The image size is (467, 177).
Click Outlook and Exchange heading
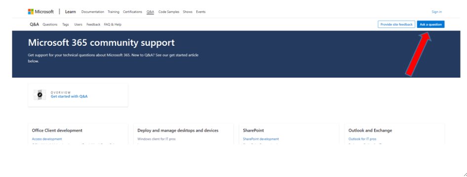(370, 130)
